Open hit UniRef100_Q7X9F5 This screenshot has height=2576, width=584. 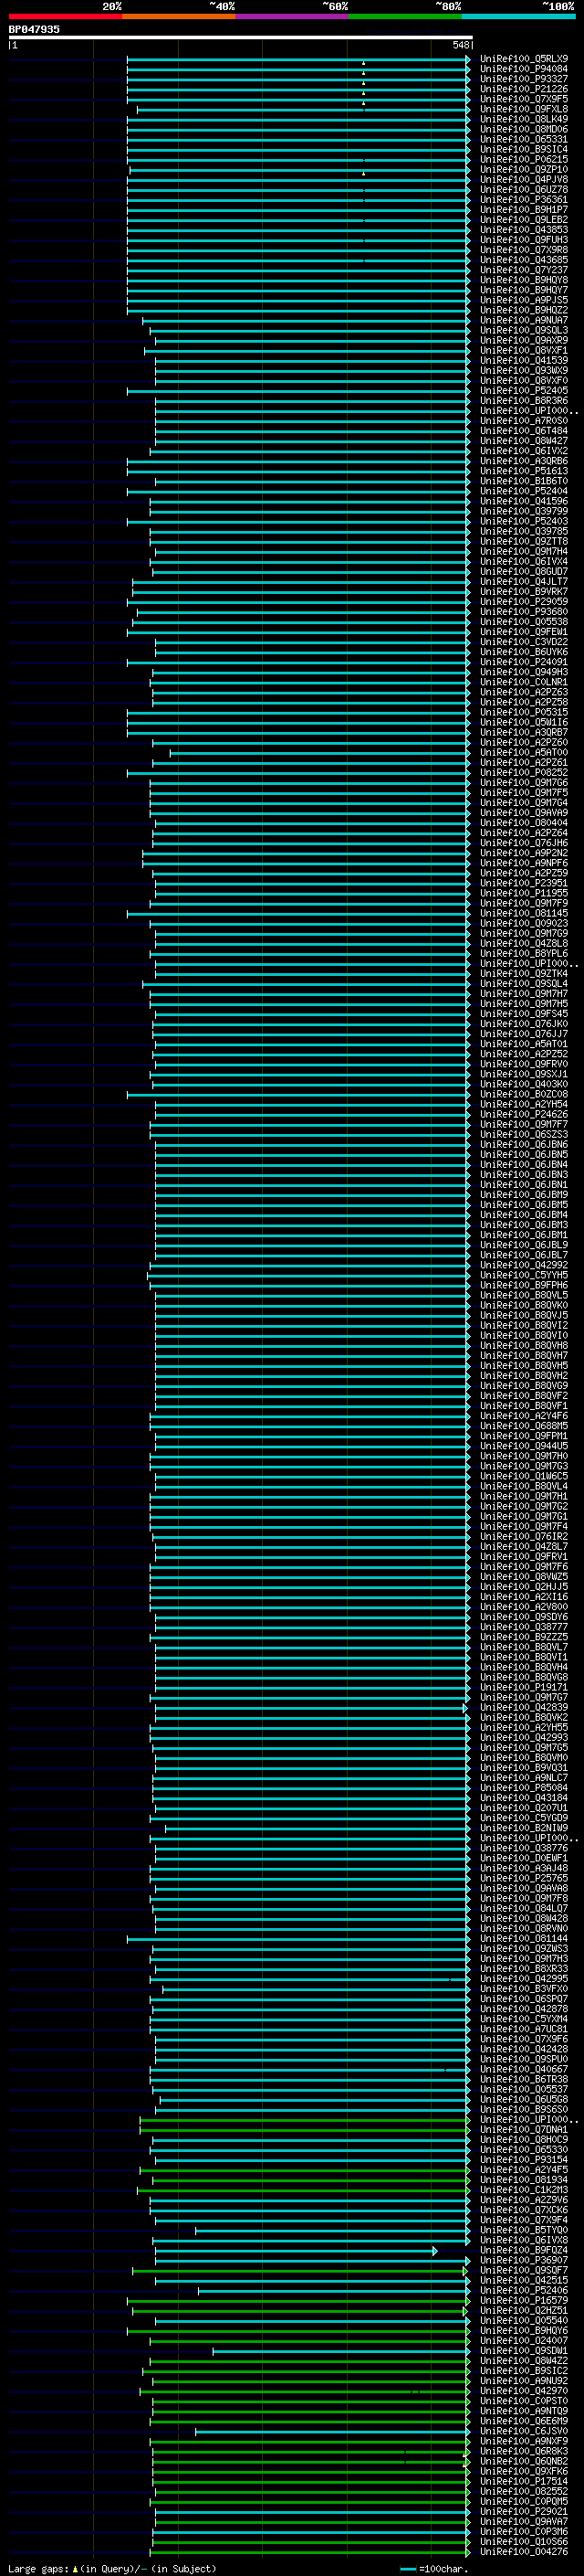pyautogui.click(x=523, y=99)
